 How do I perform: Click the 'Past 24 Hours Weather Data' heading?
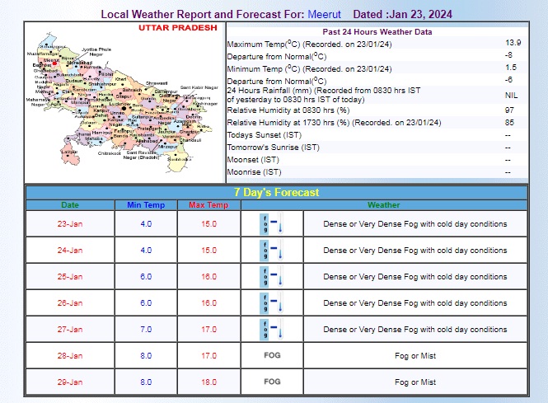377,32
